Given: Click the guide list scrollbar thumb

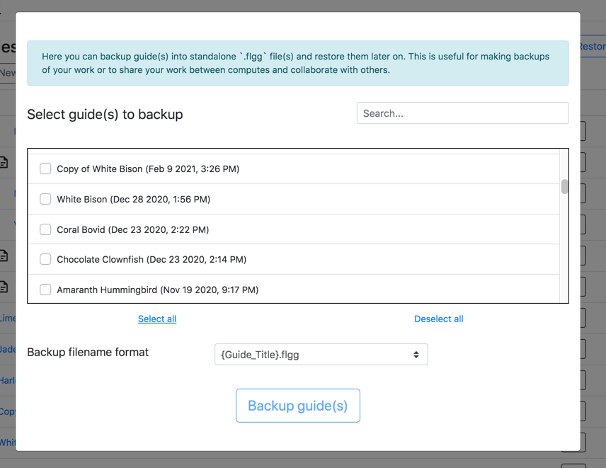Looking at the screenshot, I should click(x=564, y=187).
